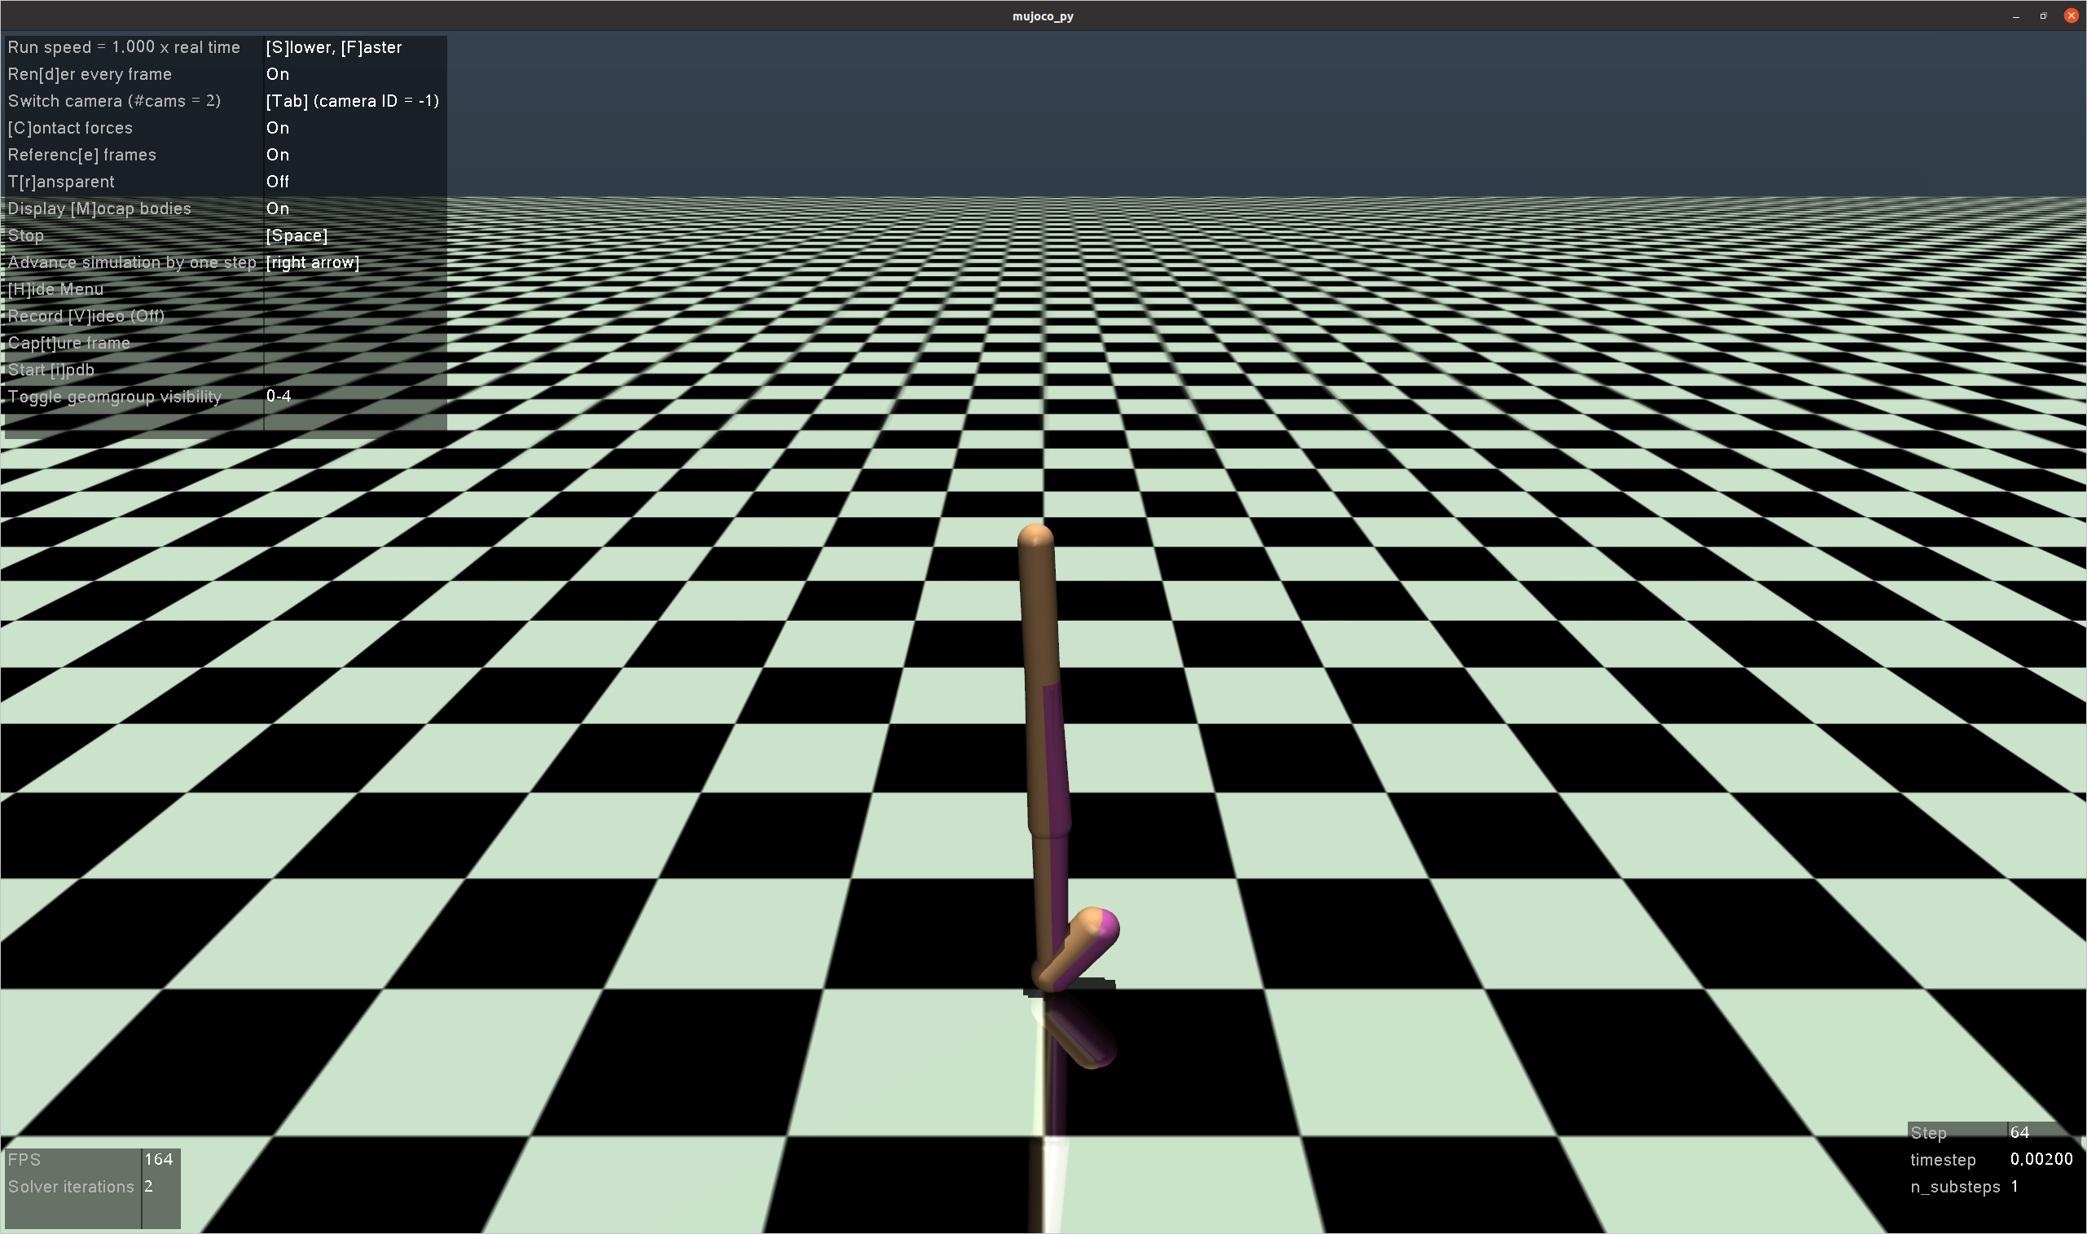The height and width of the screenshot is (1234, 2087).
Task: Click the n_substeps value display
Action: 1956,1187
